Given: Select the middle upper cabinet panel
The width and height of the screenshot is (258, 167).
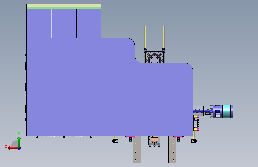Looking at the screenshot, I should (x=64, y=23).
